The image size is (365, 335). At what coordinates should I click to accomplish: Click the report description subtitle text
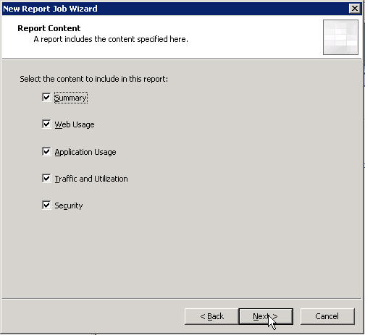click(x=111, y=39)
